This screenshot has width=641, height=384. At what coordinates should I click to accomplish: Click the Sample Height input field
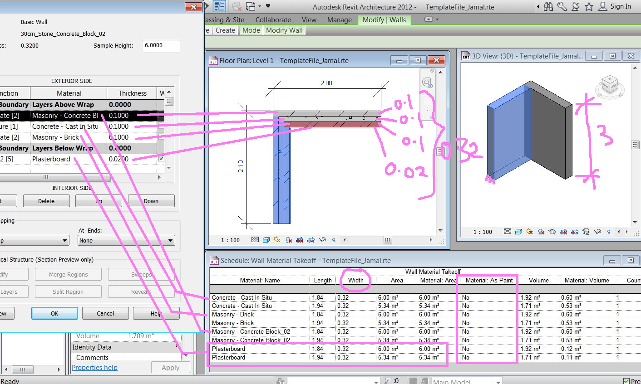pyautogui.click(x=161, y=46)
